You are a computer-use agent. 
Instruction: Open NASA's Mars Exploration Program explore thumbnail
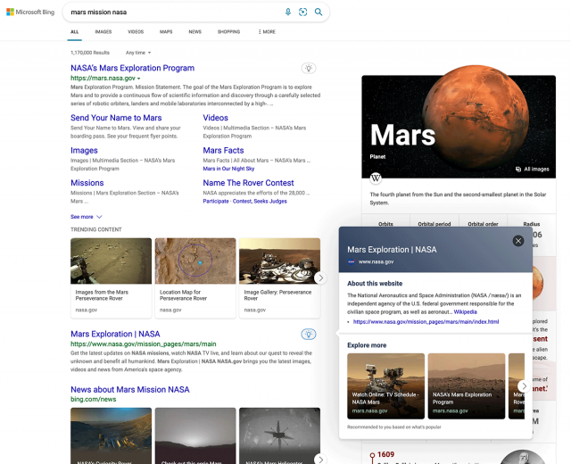(x=467, y=386)
